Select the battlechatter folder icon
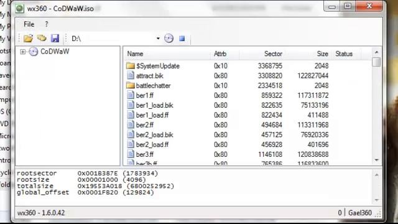 coord(131,85)
